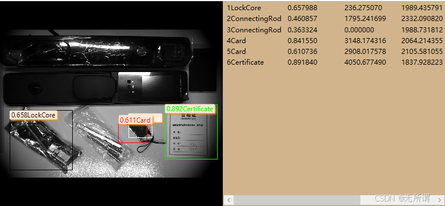Screen dimensions: 445x206
Task: Click coordinate value 236.275070
Action: click(x=363, y=8)
